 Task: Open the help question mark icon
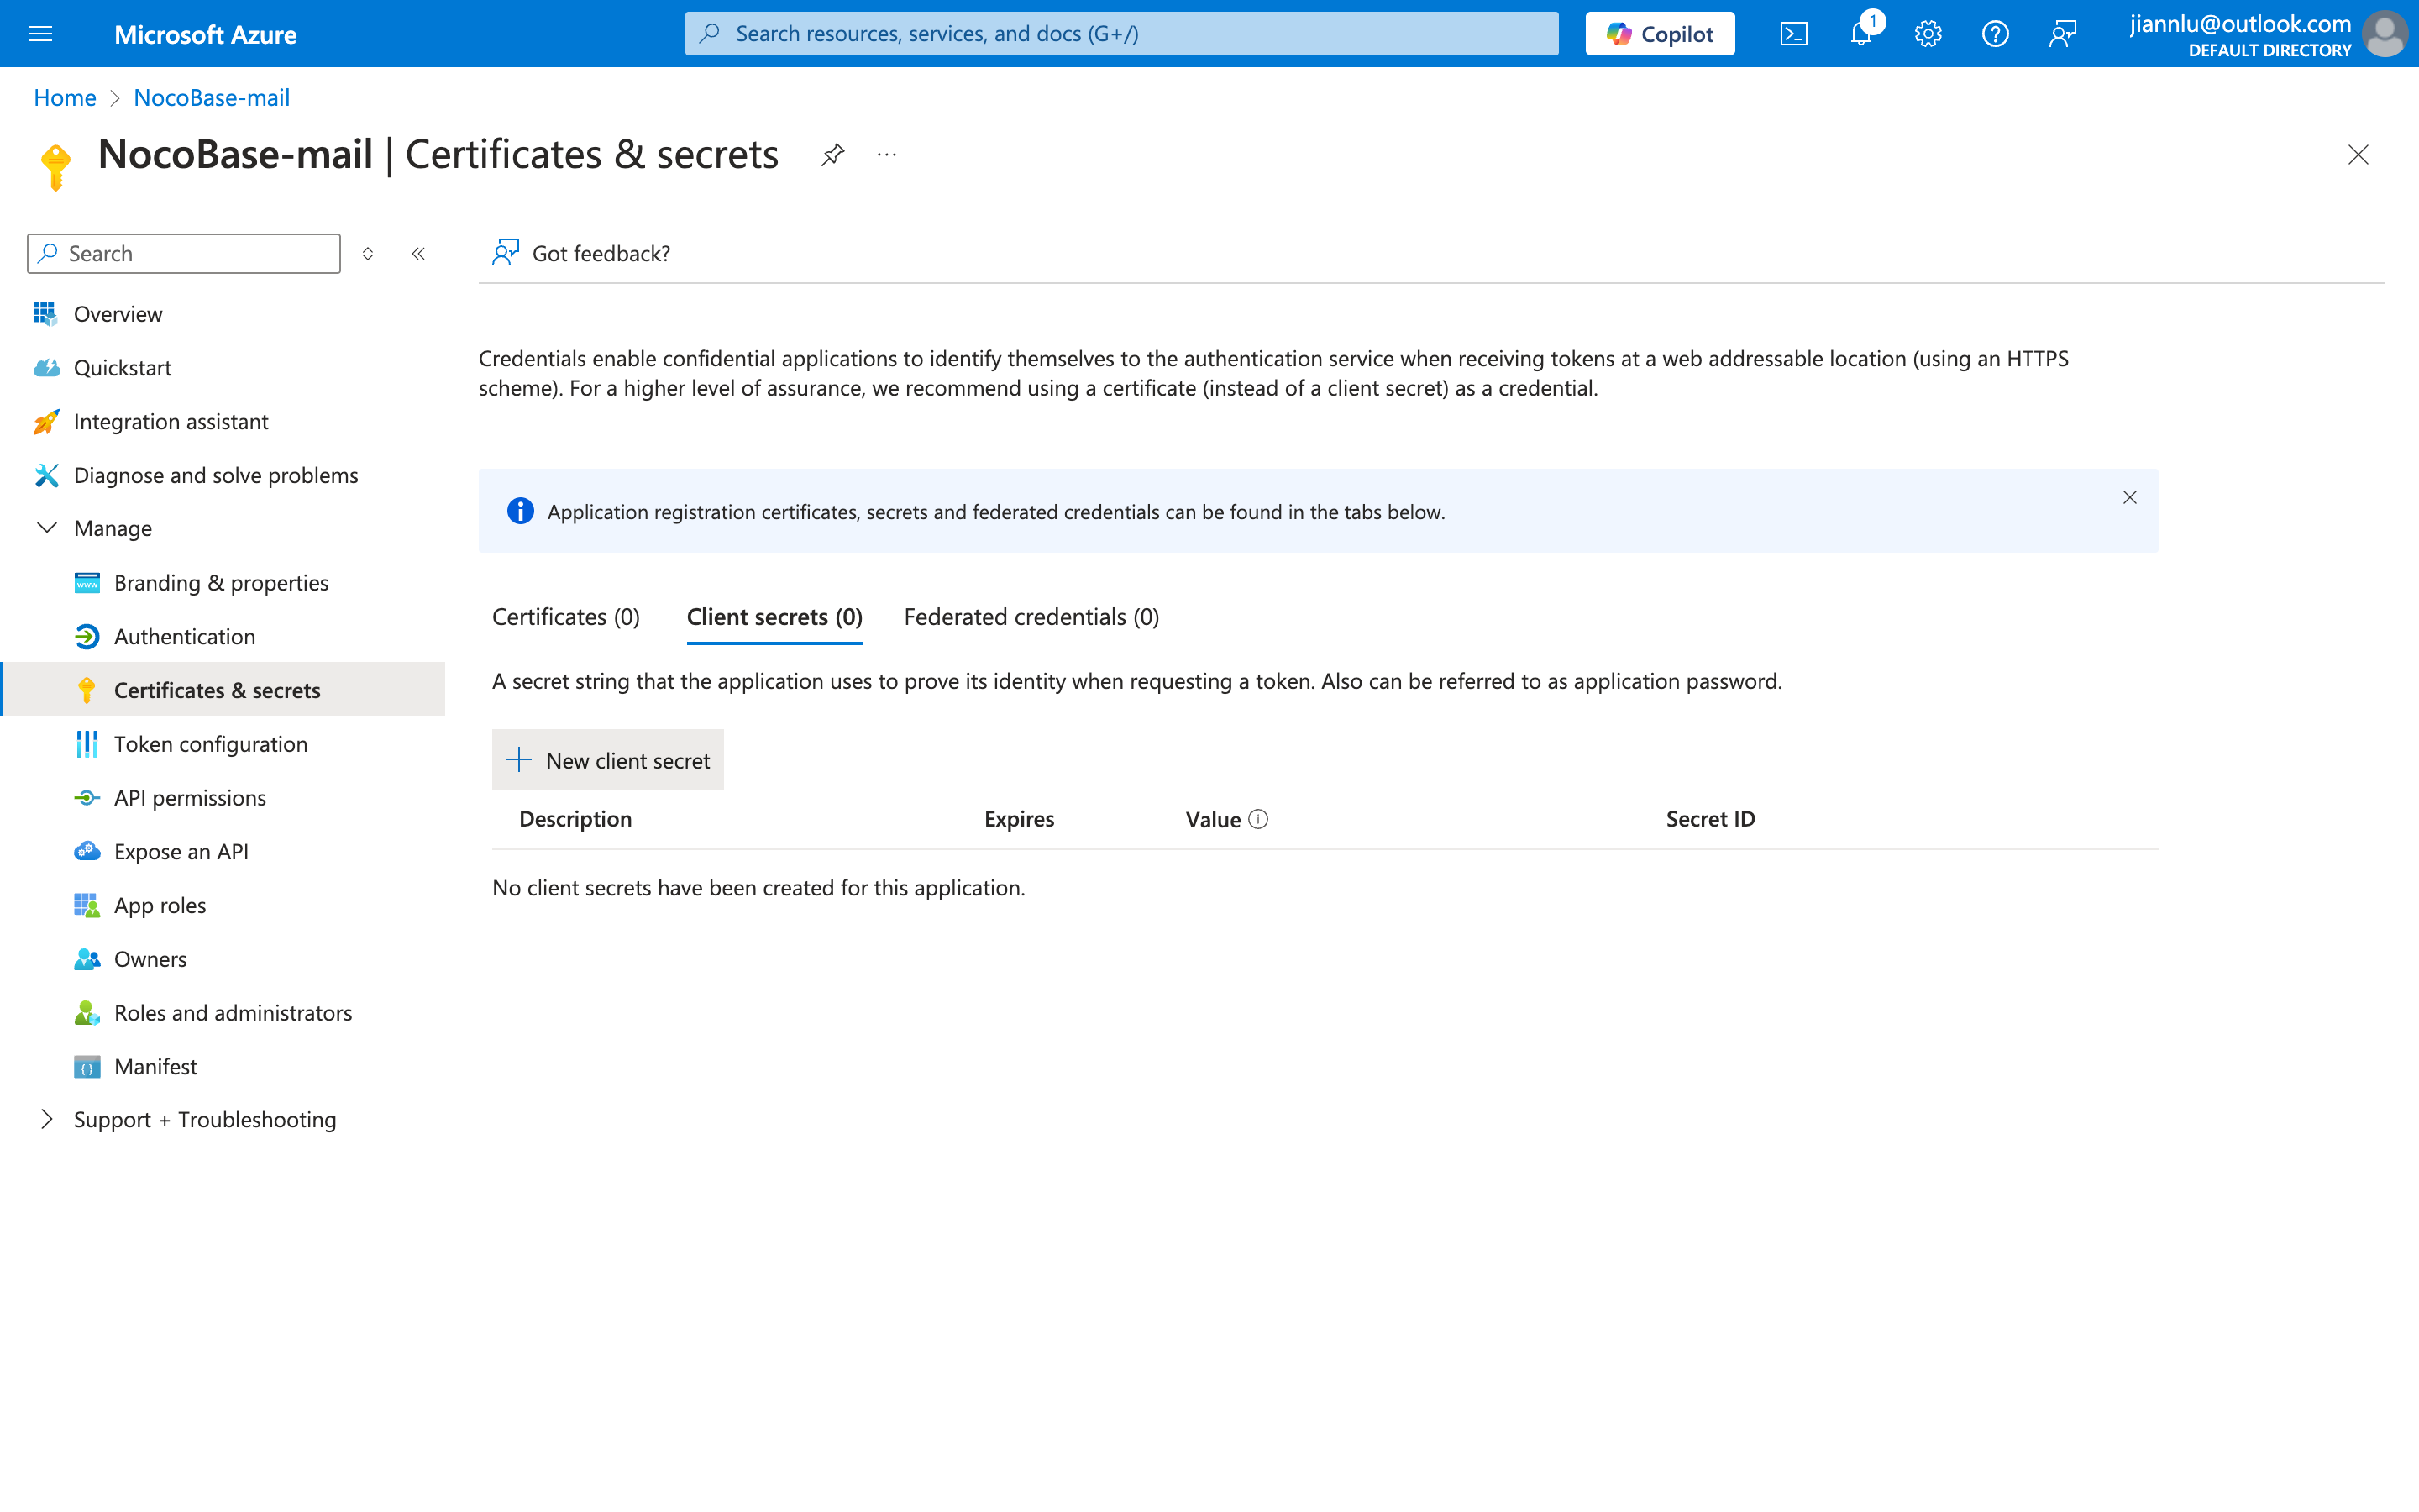point(1995,34)
